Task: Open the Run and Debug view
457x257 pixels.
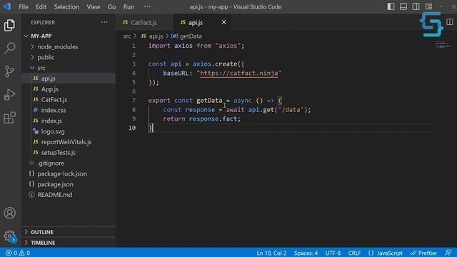Action: click(9, 95)
